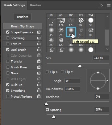
Task: Collapse the panel with double chevron arrows
Action: [101, 5]
